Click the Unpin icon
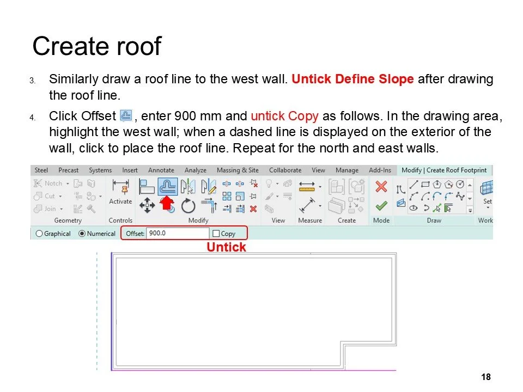523x392 pixels. (x=253, y=183)
